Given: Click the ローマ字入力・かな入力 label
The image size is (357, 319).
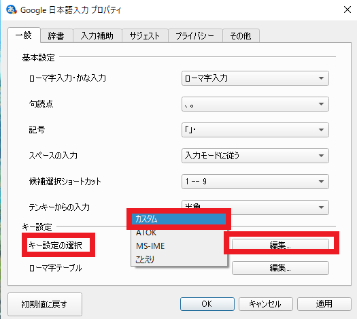Looking at the screenshot, I should point(67,78).
